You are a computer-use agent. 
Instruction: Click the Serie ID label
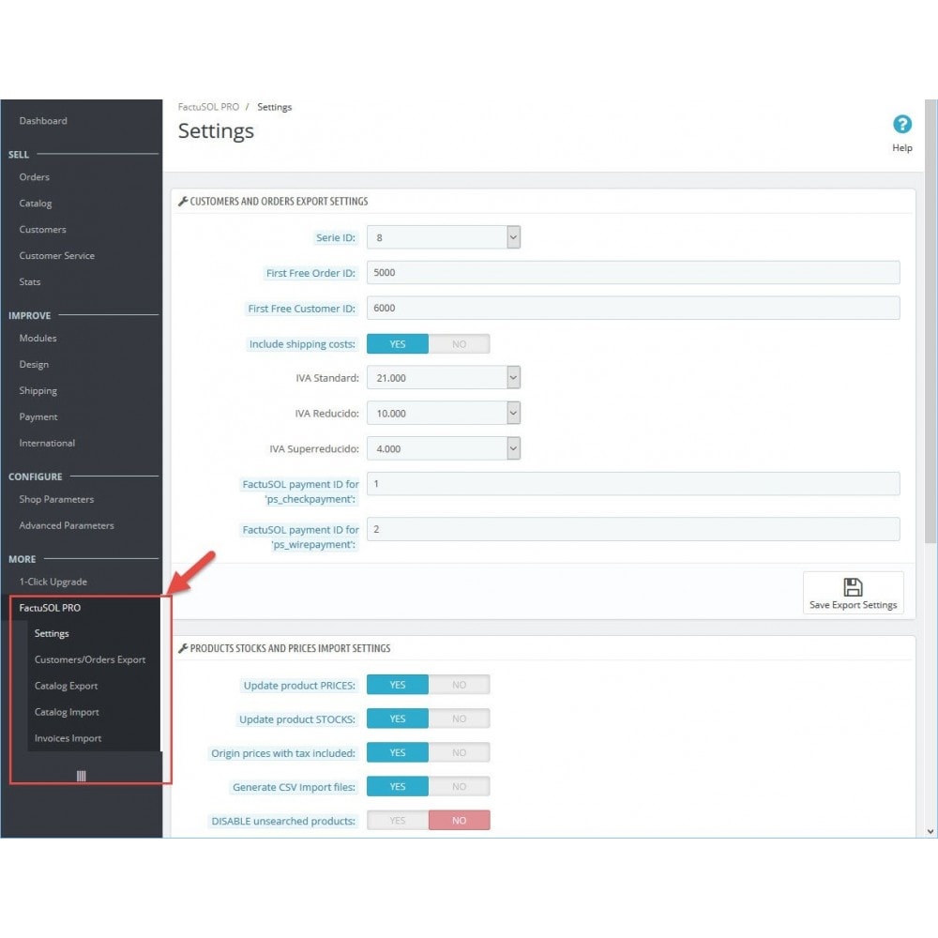[x=336, y=237]
